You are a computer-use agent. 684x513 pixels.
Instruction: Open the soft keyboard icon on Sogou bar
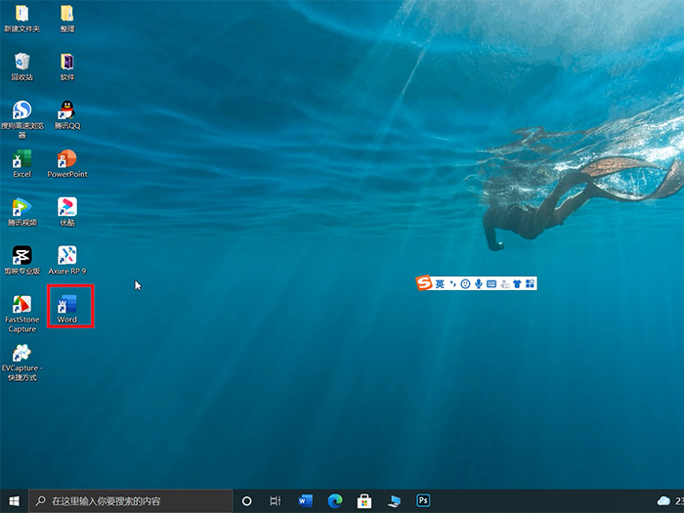click(492, 284)
